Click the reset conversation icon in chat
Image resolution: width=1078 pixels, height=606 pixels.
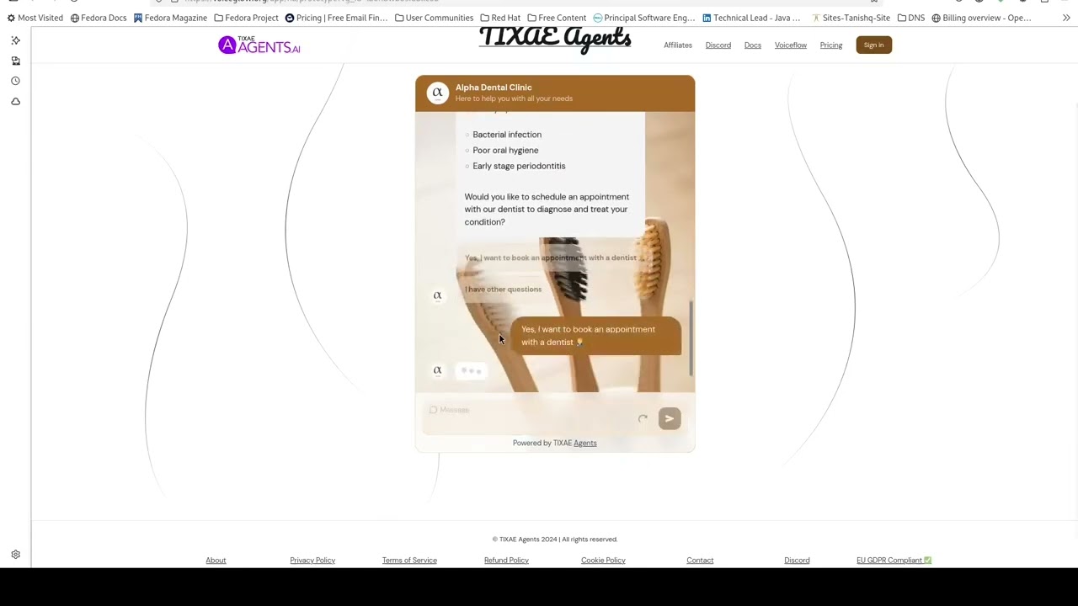[643, 418]
